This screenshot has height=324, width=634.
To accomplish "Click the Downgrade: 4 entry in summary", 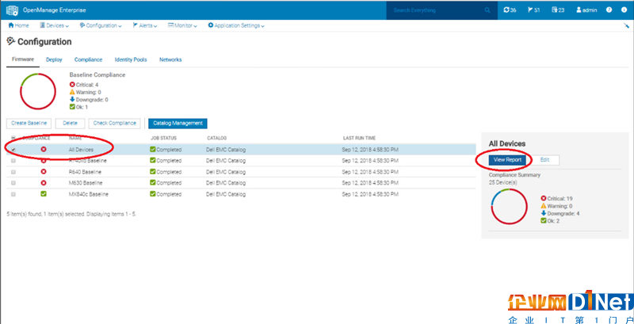I will [560, 214].
